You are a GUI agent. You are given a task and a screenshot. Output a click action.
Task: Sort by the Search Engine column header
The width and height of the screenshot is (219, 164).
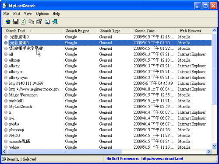80,31
